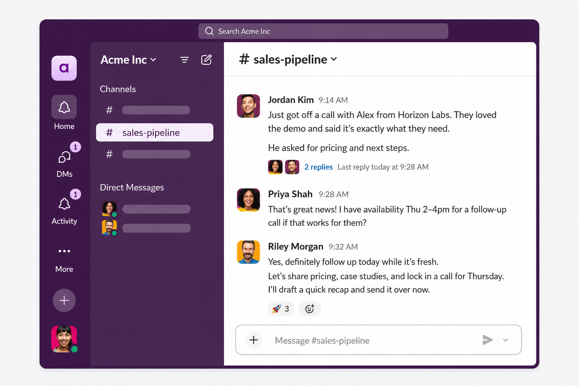Viewport: 579px width, 386px height.
Task: Click the search magnifier icon
Action: (209, 31)
